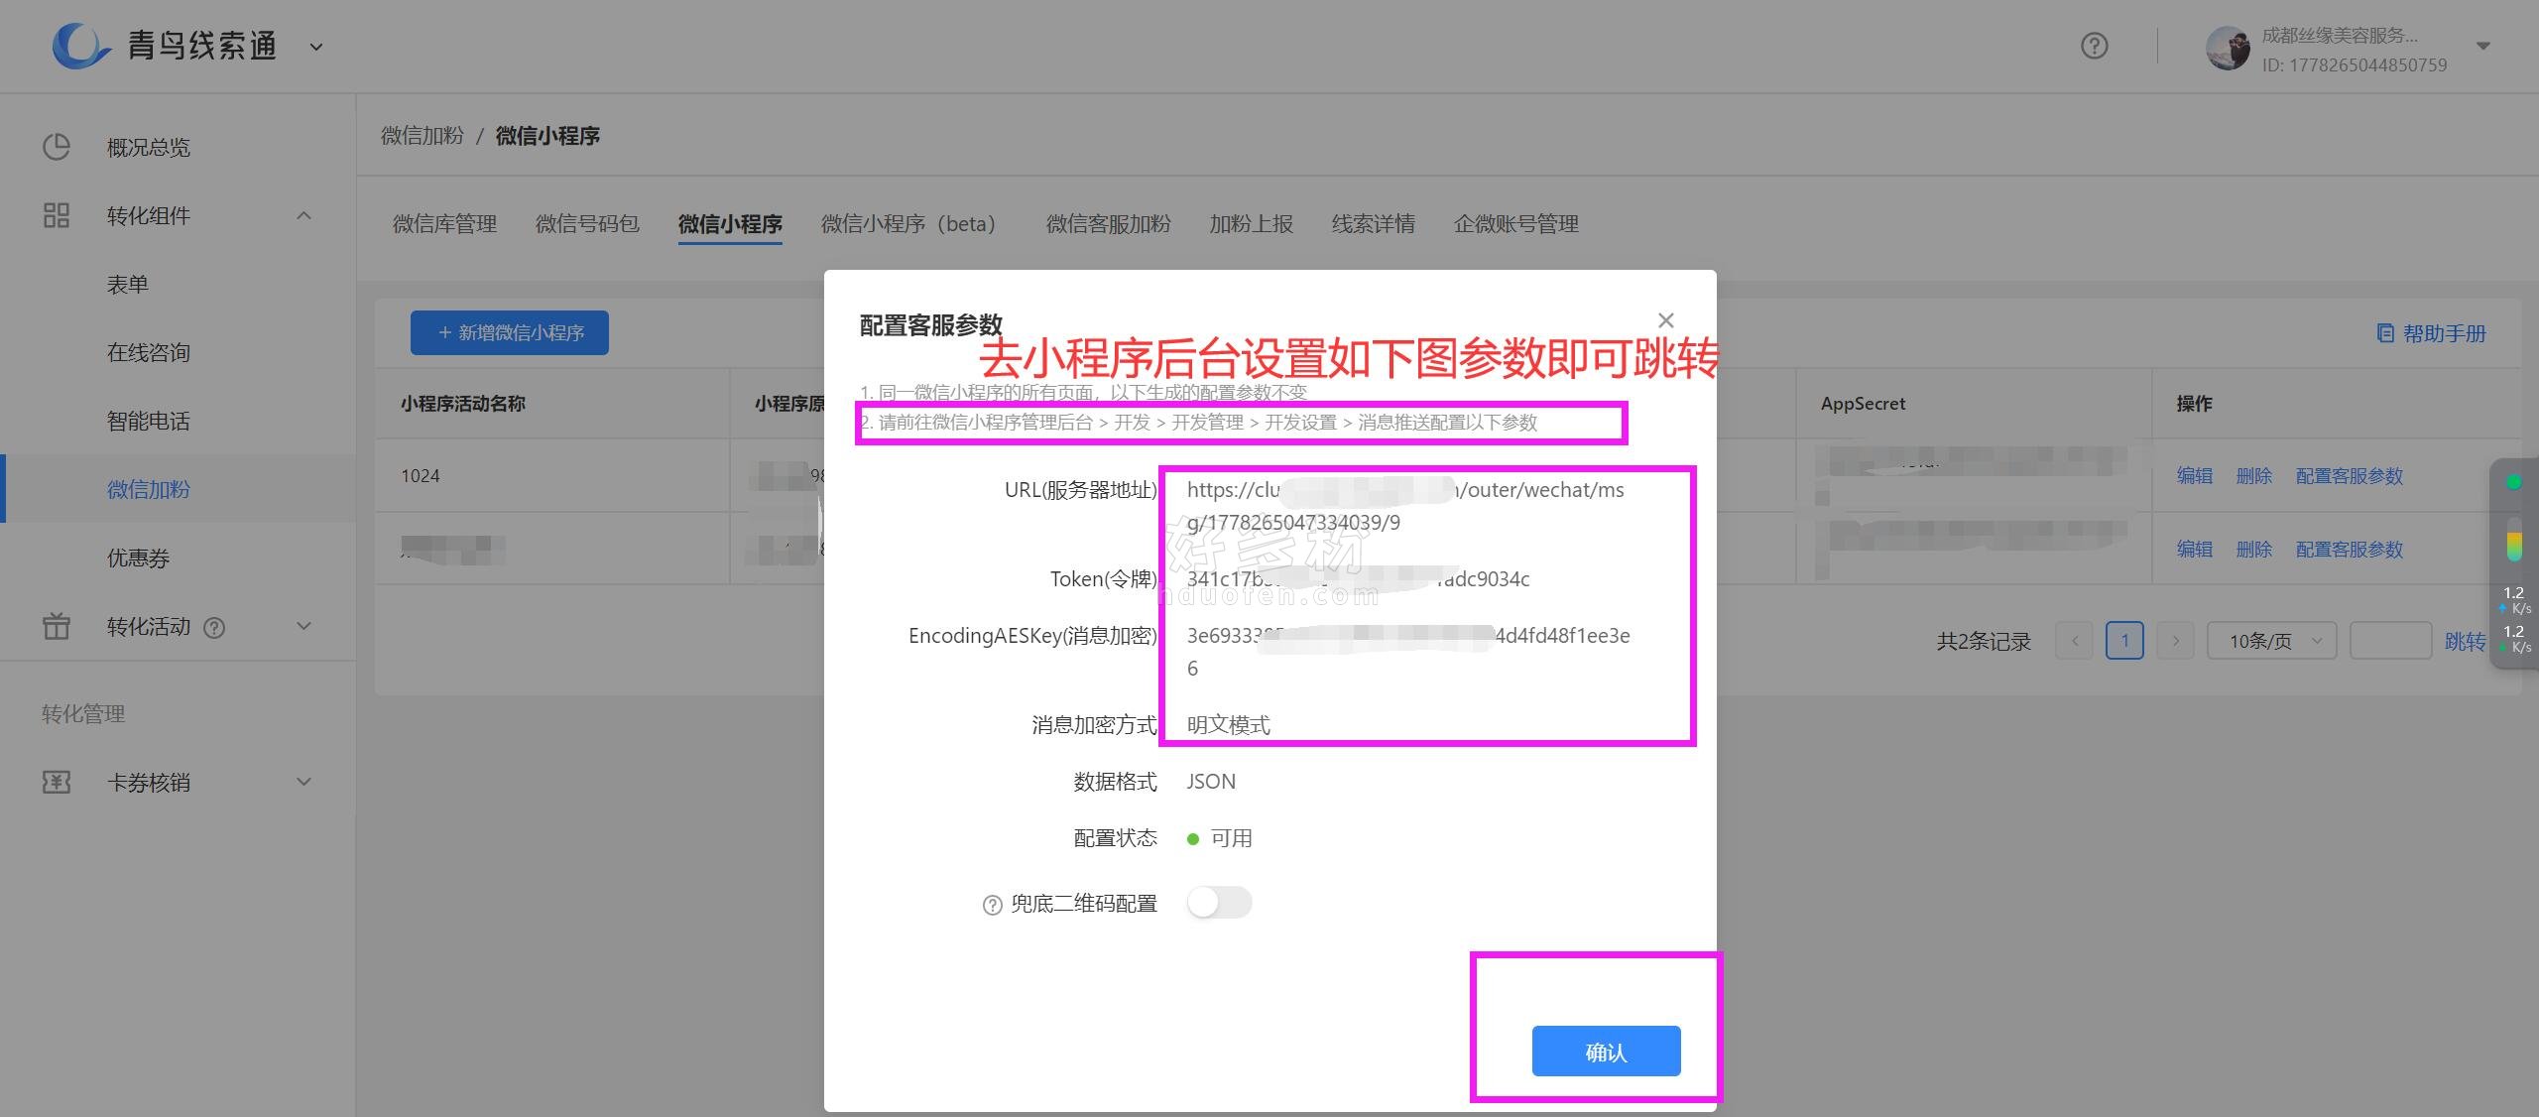Select the 微信小程序 tab
This screenshot has height=1117, width=2539.
pos(730,224)
